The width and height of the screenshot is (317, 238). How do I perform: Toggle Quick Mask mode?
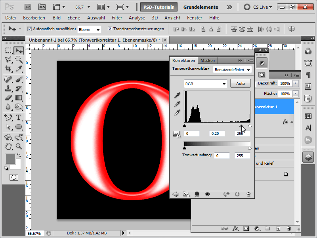[14, 177]
